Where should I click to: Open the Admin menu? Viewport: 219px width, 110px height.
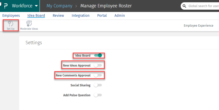(x=119, y=15)
